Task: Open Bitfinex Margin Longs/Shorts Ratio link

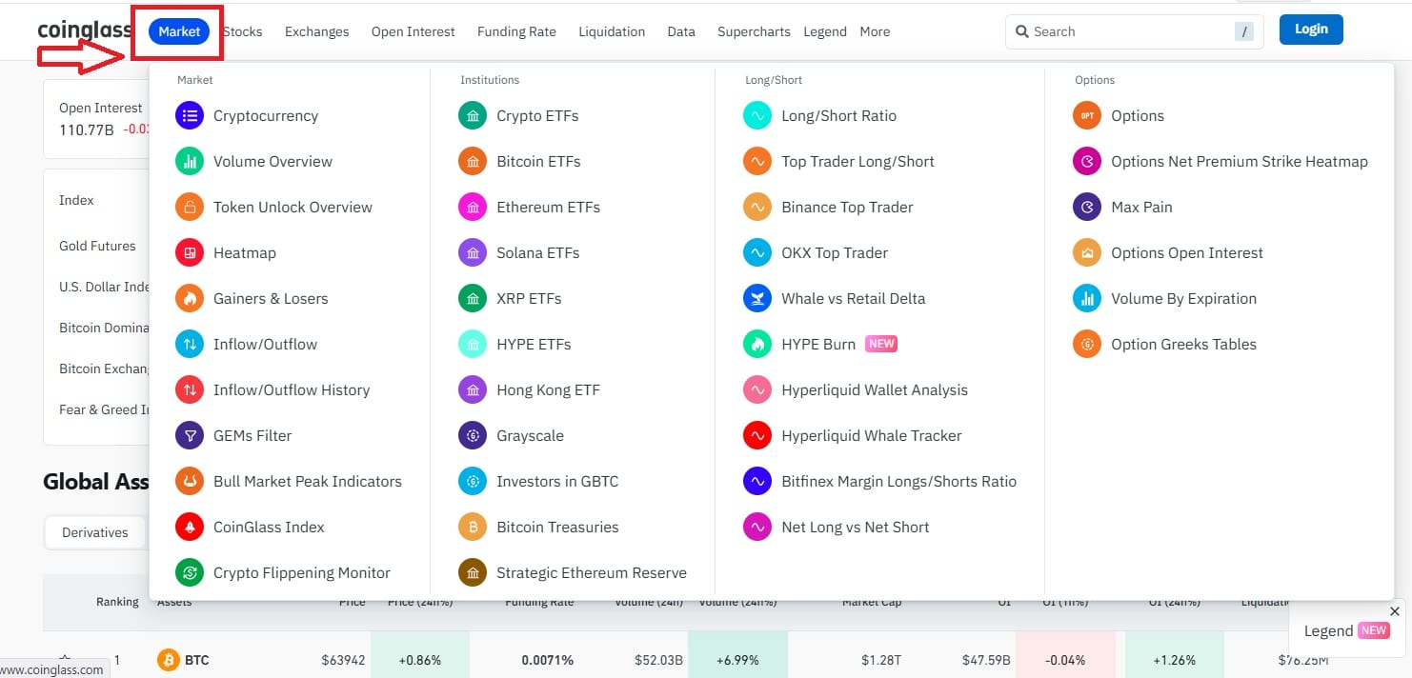Action: click(x=899, y=481)
